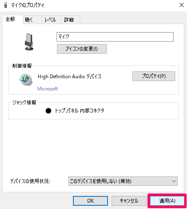The width and height of the screenshot is (187, 209).
Task: Click the Microsoft link
Action: (48, 89)
